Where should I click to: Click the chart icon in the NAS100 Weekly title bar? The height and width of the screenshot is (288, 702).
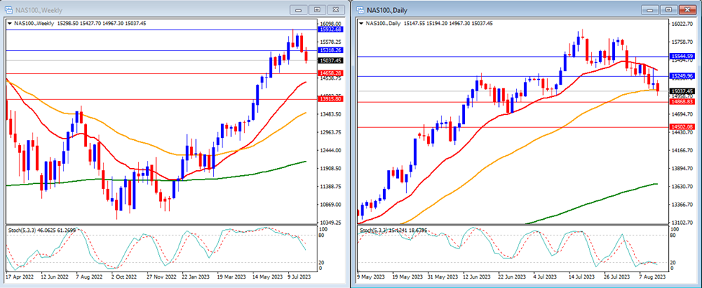click(9, 9)
